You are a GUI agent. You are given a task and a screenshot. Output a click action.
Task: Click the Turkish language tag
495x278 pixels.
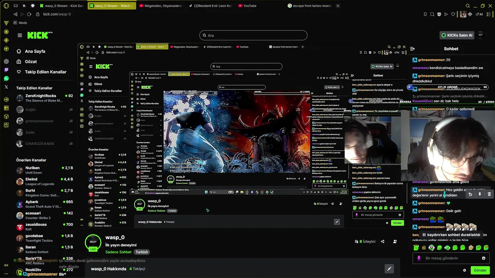tap(142, 252)
